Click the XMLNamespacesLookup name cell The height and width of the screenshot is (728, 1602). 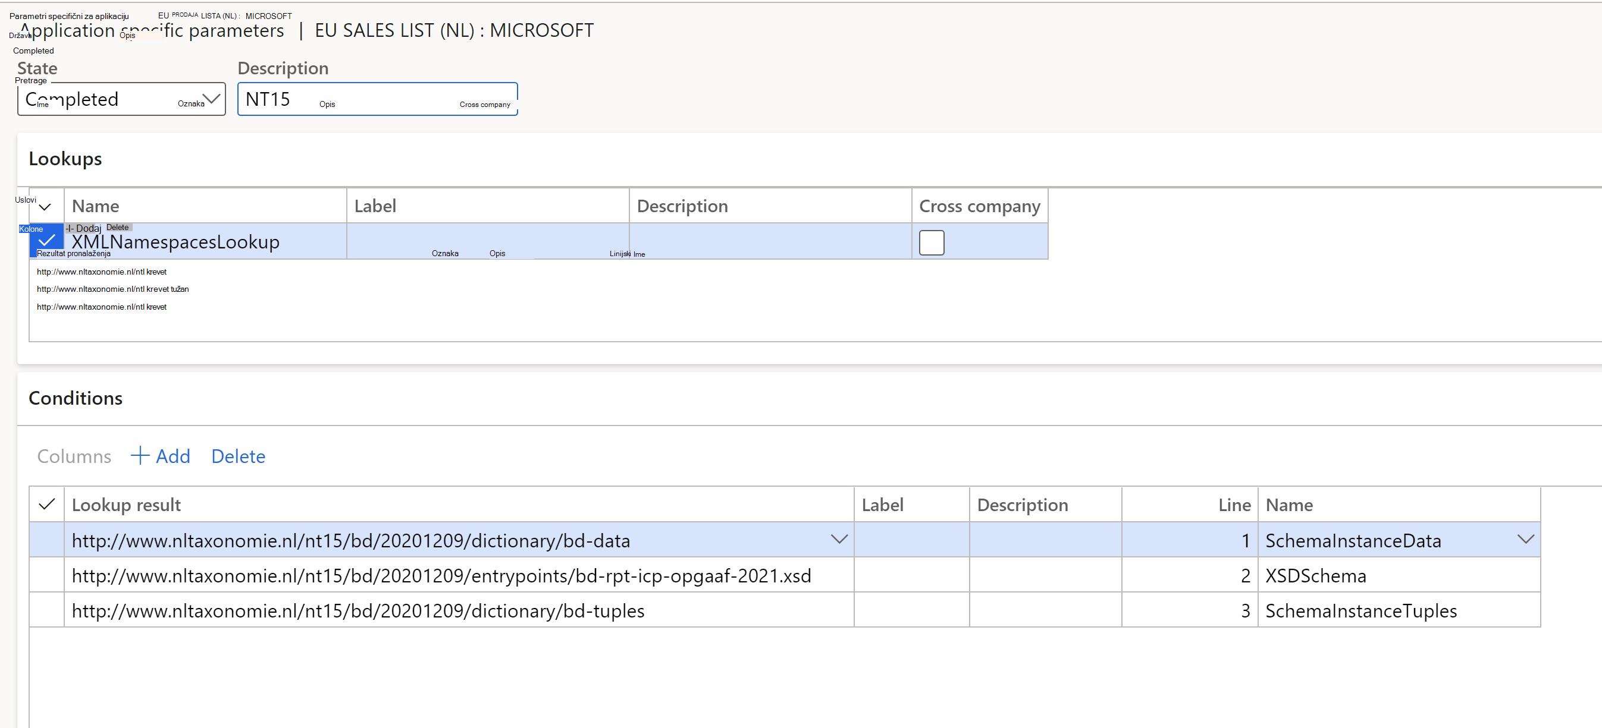(205, 241)
